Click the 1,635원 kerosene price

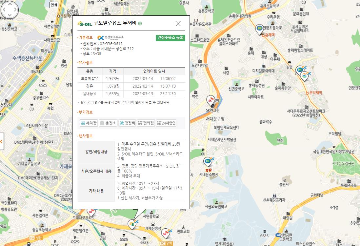[112, 93]
